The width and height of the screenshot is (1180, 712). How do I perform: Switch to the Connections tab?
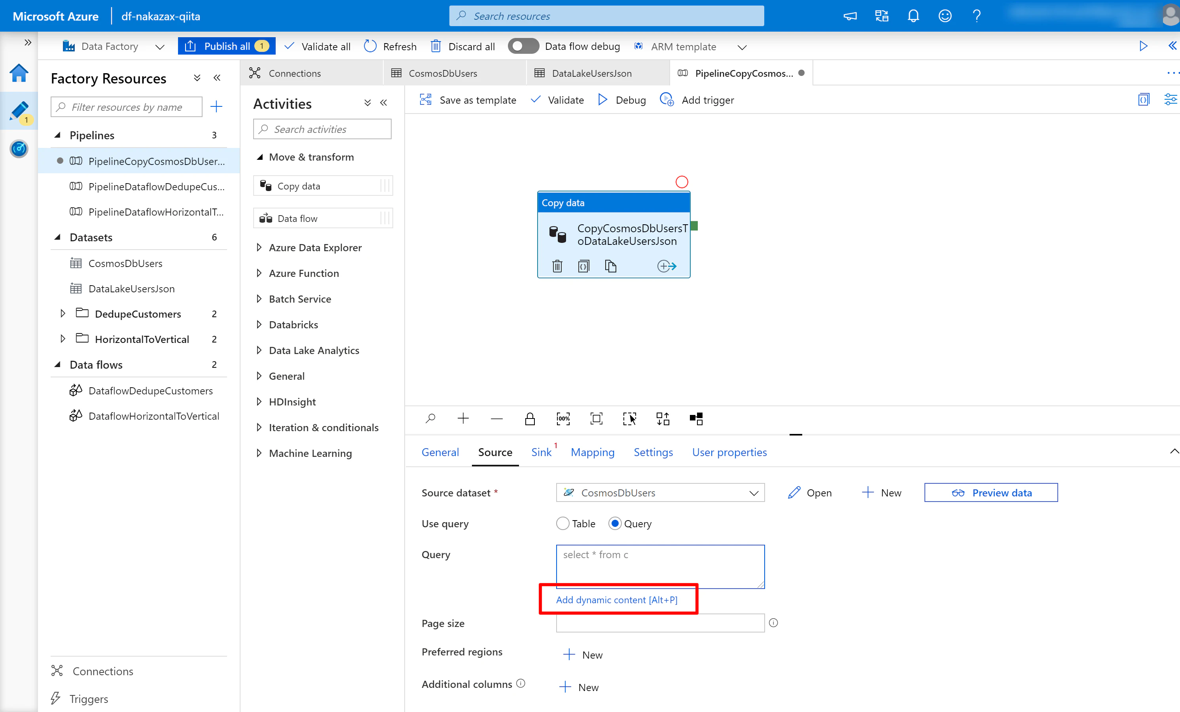(311, 73)
